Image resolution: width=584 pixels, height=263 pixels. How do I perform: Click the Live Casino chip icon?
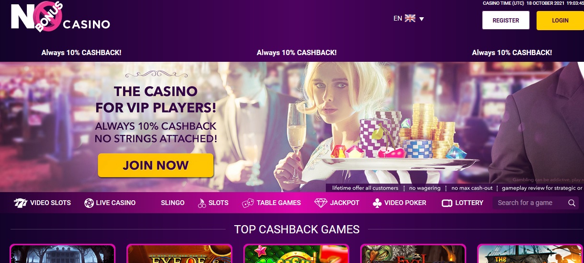point(89,203)
